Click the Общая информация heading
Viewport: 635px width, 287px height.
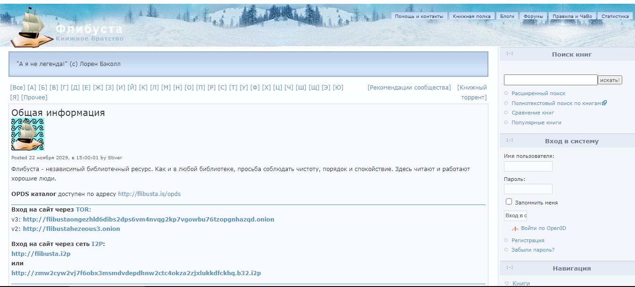[x=58, y=113]
